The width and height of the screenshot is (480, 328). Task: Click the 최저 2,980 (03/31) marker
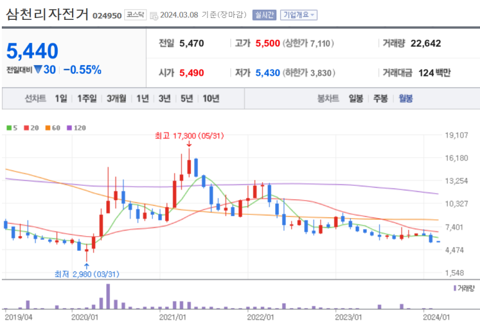click(x=87, y=274)
